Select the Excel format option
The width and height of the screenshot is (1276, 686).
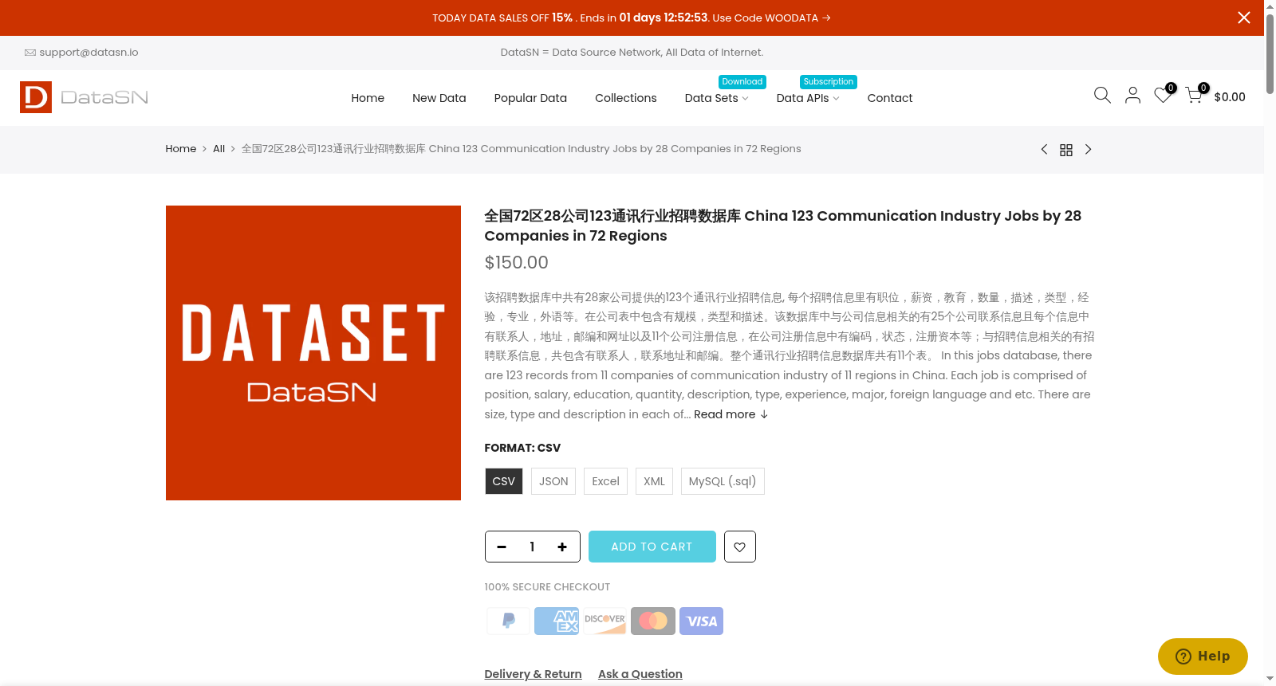point(606,481)
